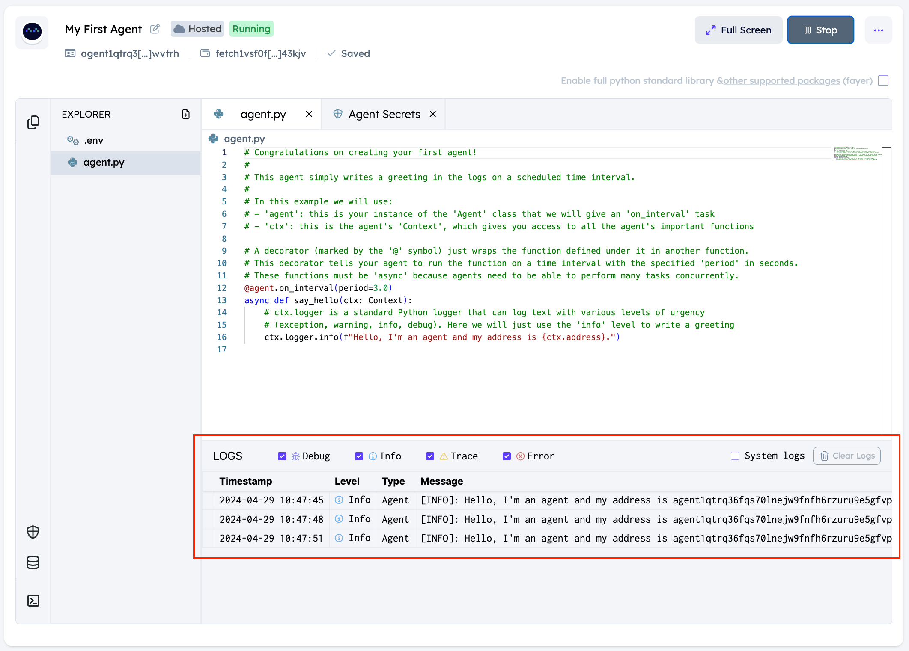This screenshot has width=909, height=651.
Task: Toggle the Debug log filter checkbox
Action: coord(282,456)
